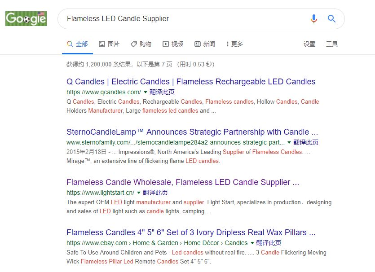Open the 购物 shopping tab
The image size is (375, 272).
click(141, 44)
